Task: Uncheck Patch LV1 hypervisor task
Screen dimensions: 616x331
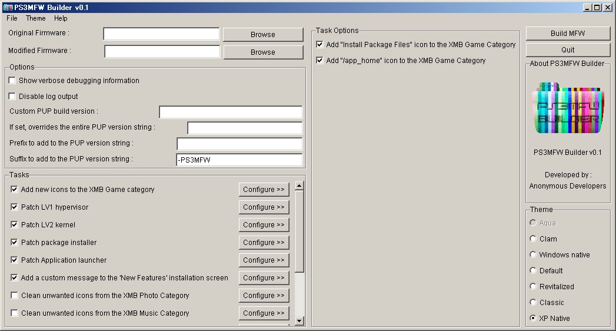Action: 14,207
